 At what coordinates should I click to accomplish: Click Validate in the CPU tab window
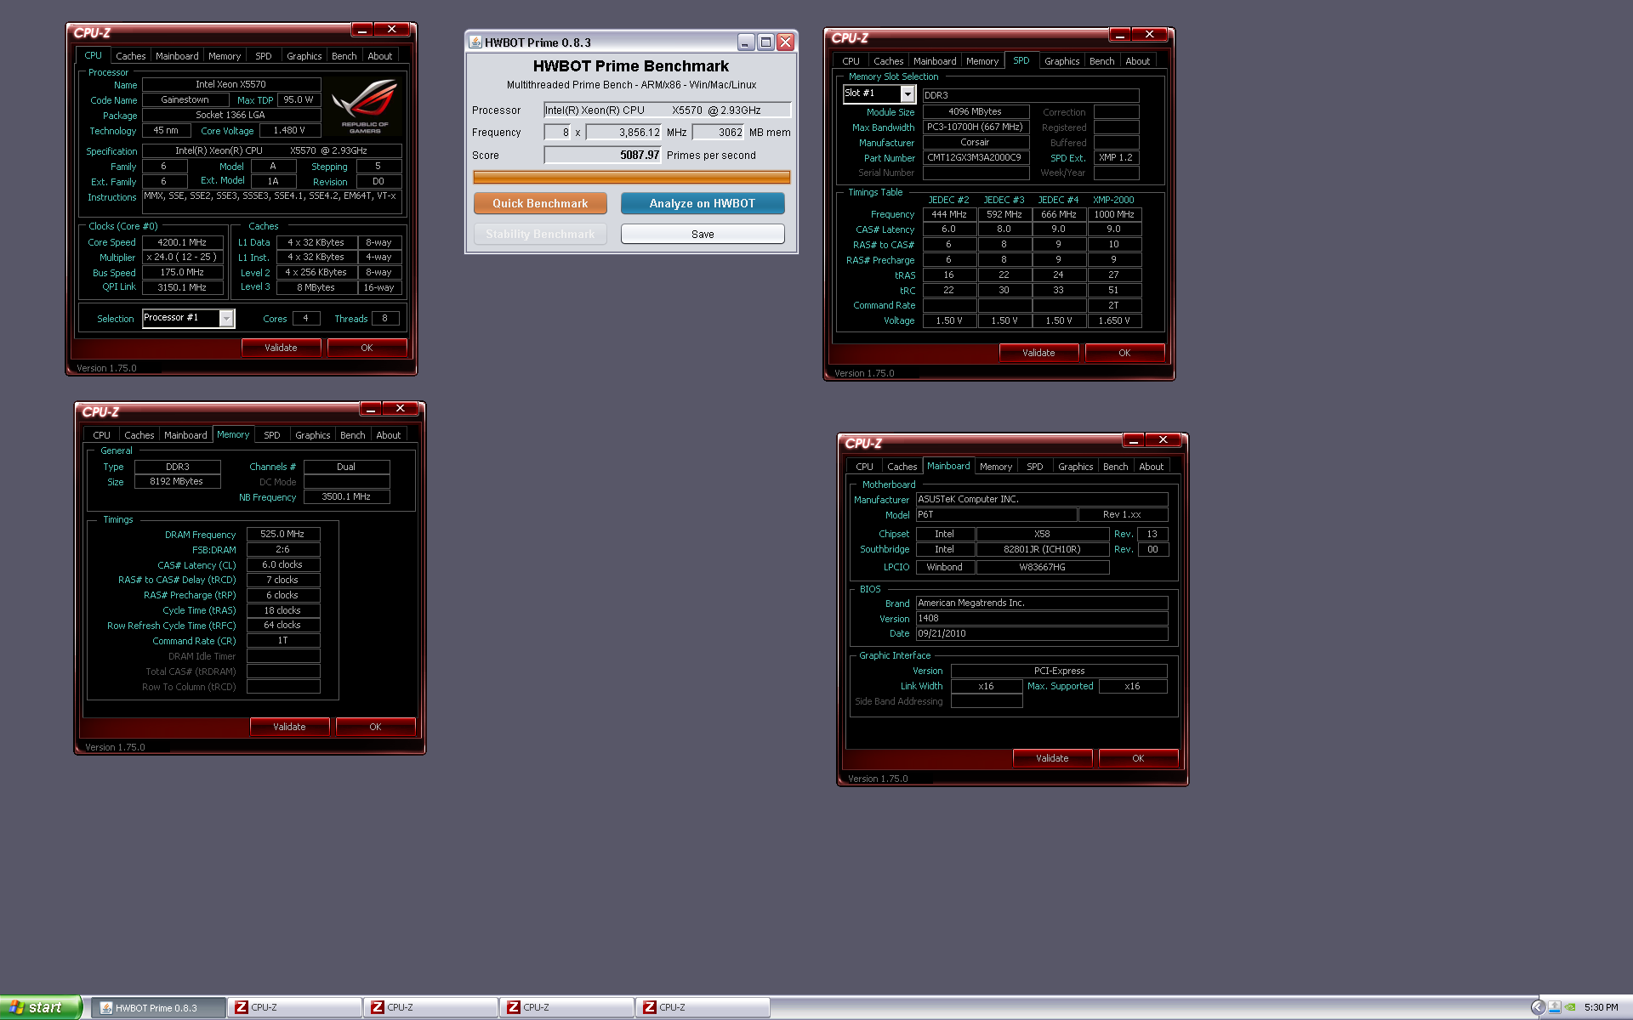pyautogui.click(x=281, y=348)
